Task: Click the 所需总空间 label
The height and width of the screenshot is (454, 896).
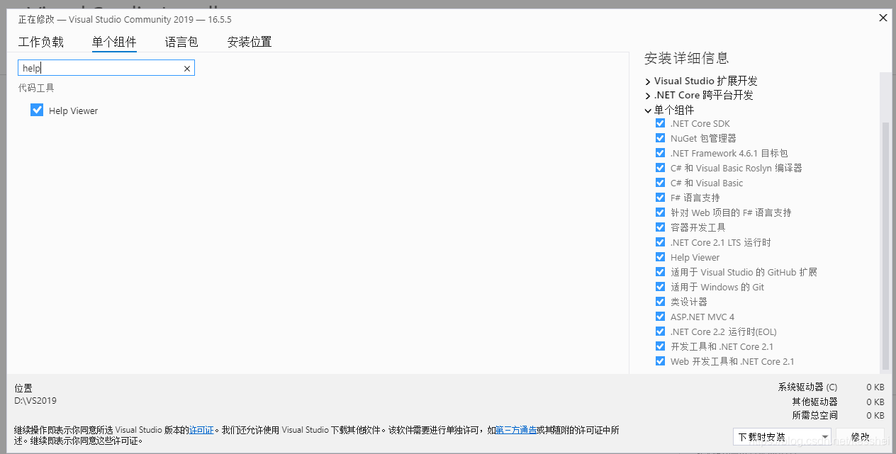Action: 814,416
